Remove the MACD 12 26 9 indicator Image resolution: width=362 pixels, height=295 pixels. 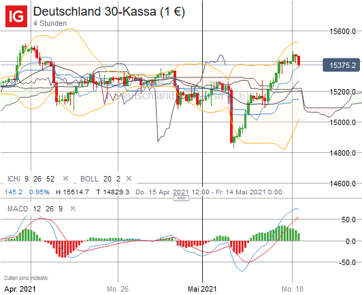tap(73, 209)
